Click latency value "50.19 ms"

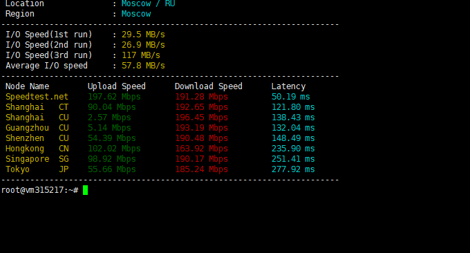pos(291,97)
